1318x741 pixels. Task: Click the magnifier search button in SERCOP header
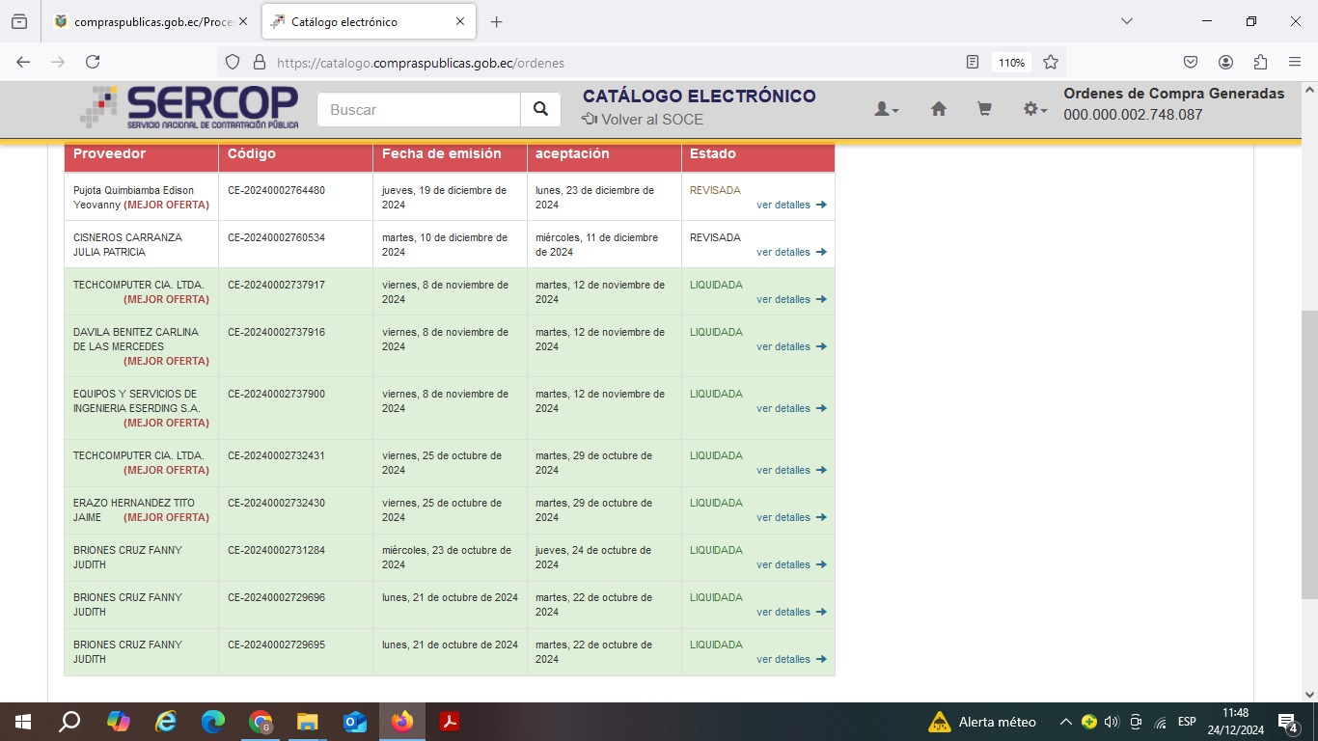(x=540, y=110)
